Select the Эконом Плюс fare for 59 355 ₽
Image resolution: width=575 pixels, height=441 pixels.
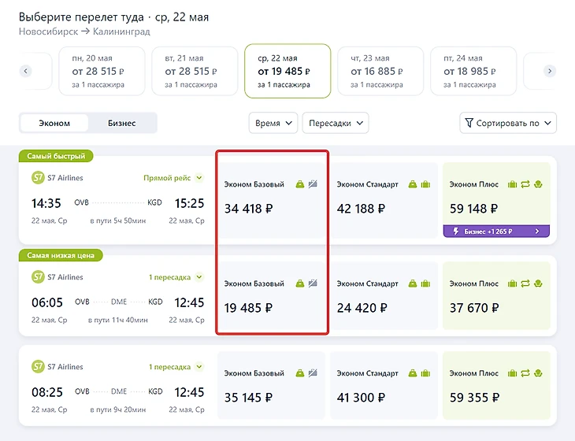(x=496, y=387)
